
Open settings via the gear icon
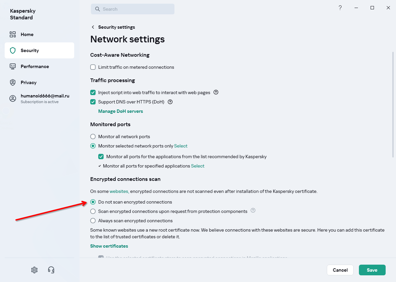pos(34,270)
